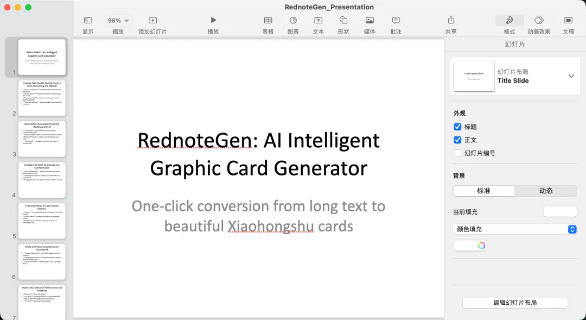Click the macOS green zoom window button

(x=28, y=7)
